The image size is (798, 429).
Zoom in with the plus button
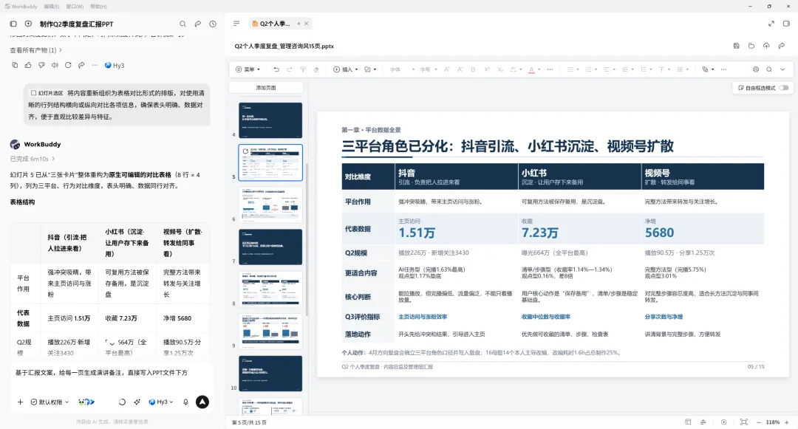(x=787, y=422)
